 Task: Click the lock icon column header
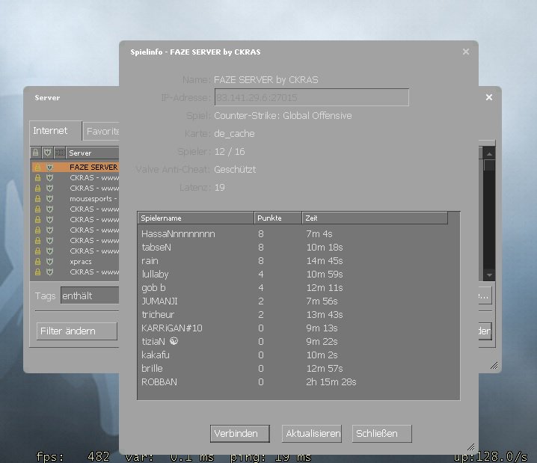[x=36, y=153]
